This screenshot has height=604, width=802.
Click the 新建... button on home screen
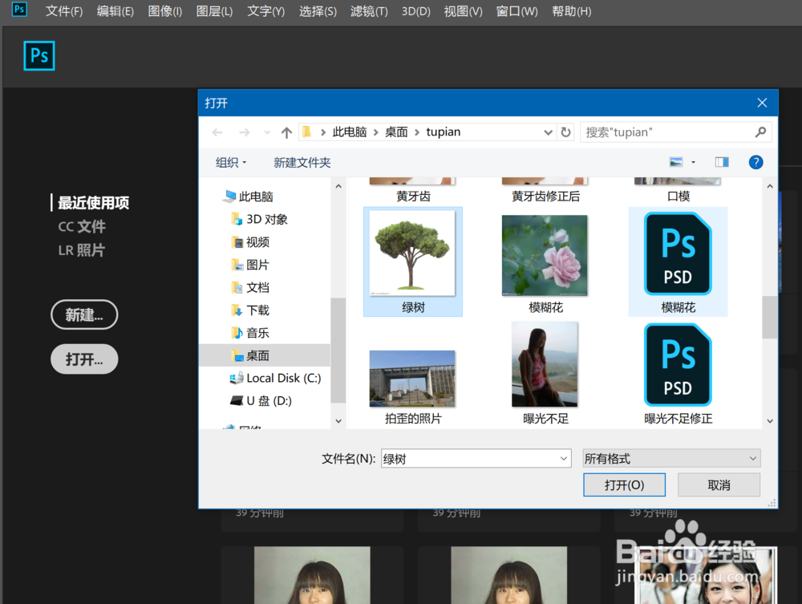(x=84, y=314)
